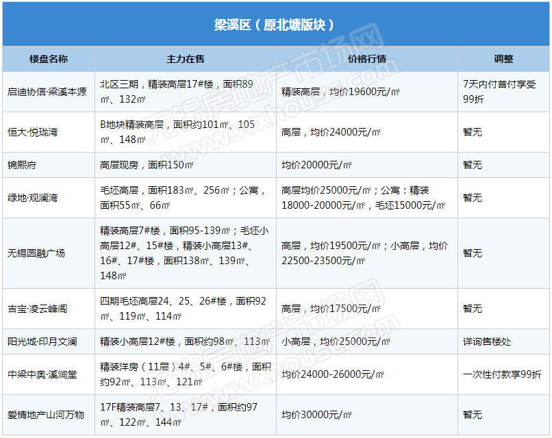The width and height of the screenshot is (552, 438).
Task: Open the 无锡圆融广场 property entry
Action: pos(36,253)
